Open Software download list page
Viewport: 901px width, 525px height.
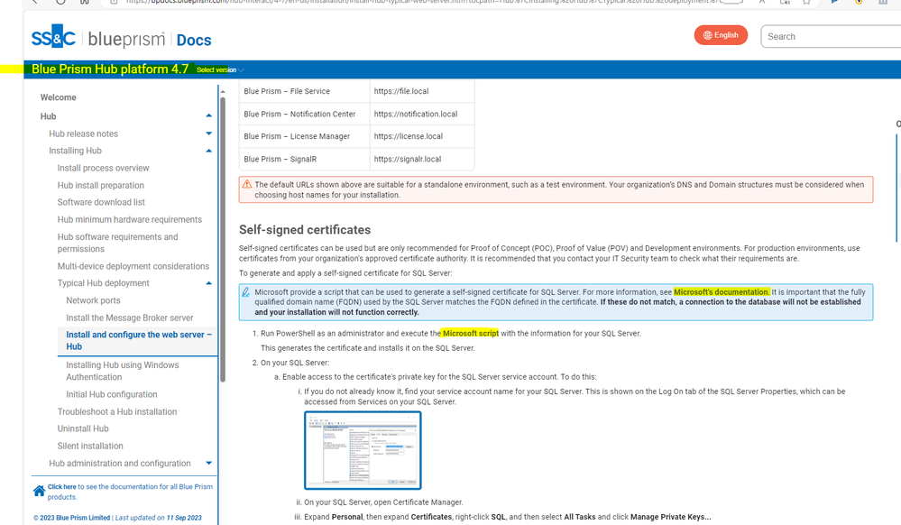coord(101,202)
